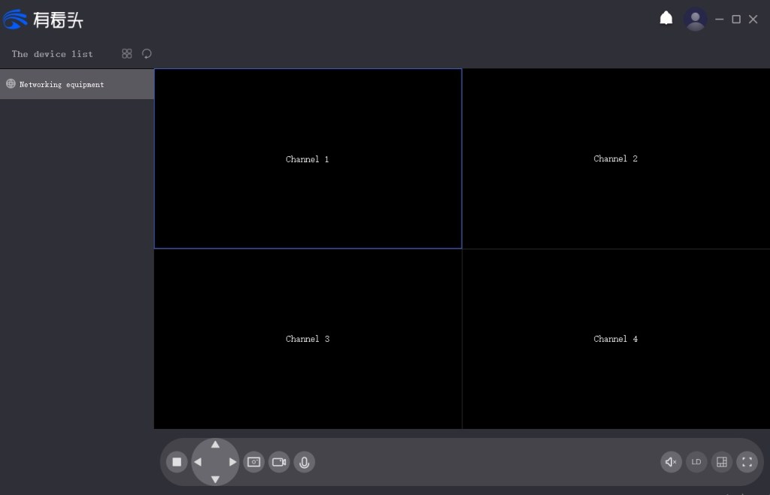The height and width of the screenshot is (495, 770).
Task: Open the split-screen layout selector
Action: (x=722, y=462)
